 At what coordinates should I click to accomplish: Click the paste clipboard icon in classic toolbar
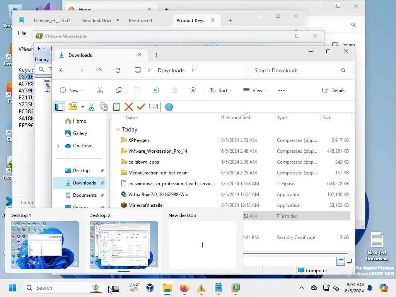[116, 107]
